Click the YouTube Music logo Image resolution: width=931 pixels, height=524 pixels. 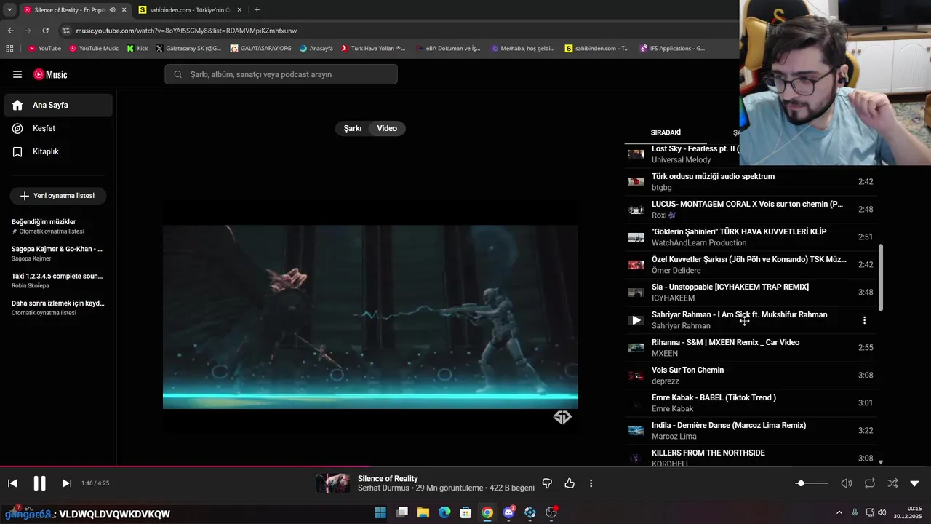coord(50,74)
